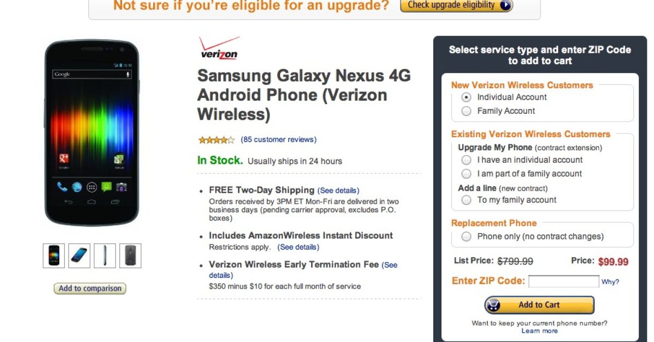Click the arrow icon on Check upgrade eligibility
The width and height of the screenshot is (654, 342).
505,5
